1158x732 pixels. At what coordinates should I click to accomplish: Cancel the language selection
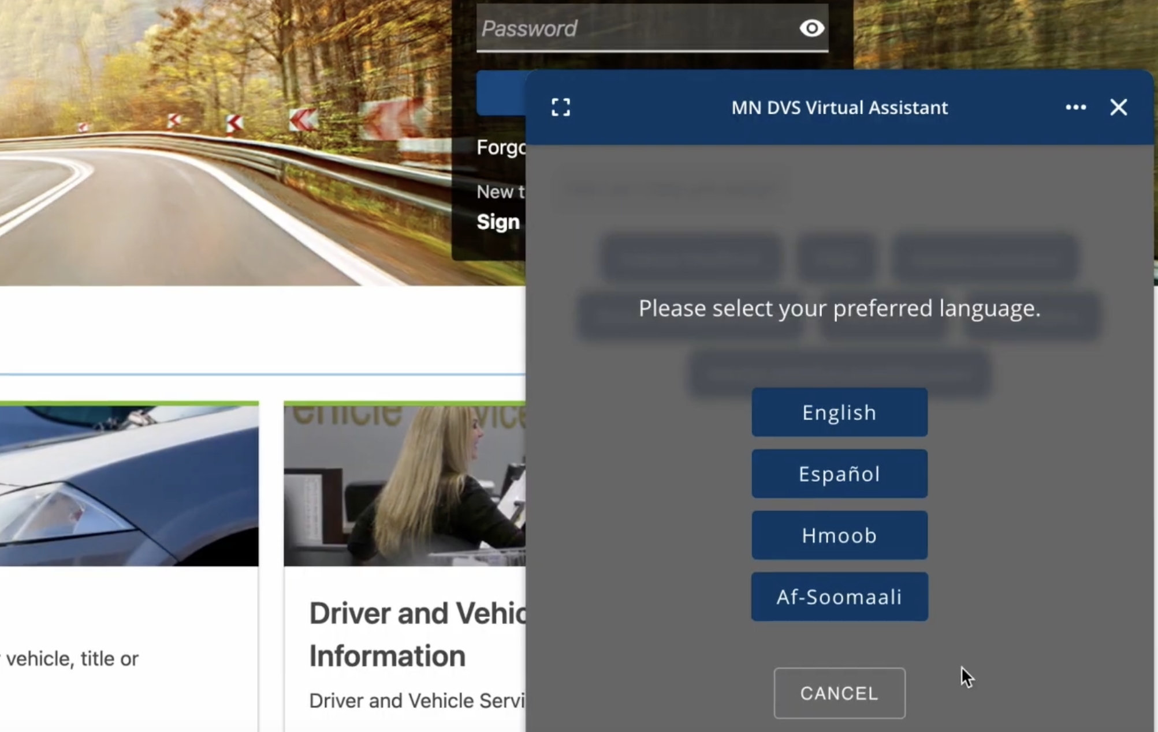tap(839, 693)
